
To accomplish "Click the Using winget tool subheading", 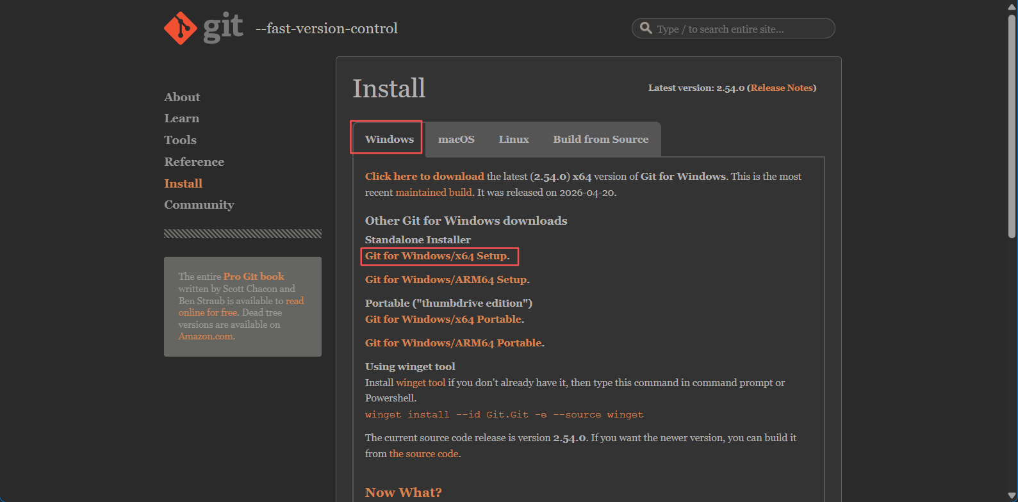I will click(x=410, y=367).
